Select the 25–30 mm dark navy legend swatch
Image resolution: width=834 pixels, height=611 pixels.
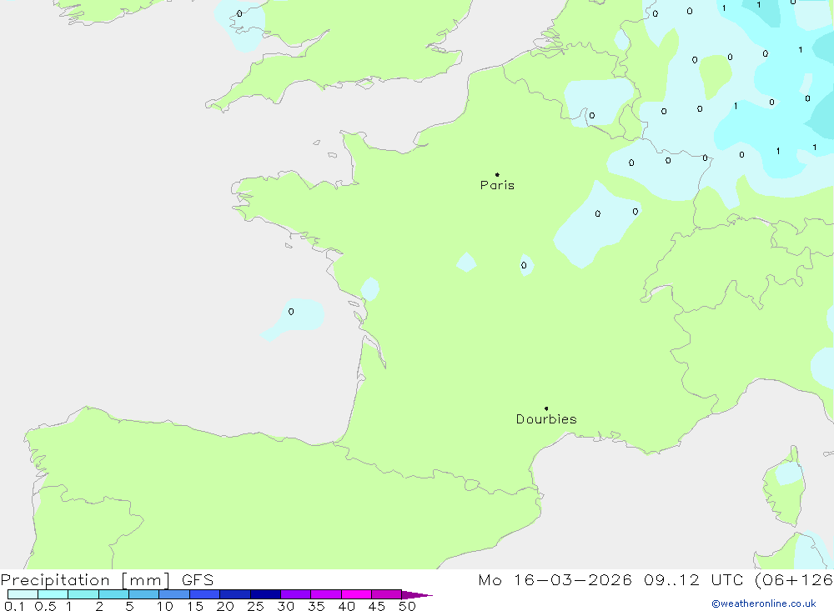click(265, 594)
